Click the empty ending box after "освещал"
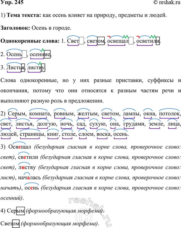Screen dimensions: 181x228 [131, 41]
